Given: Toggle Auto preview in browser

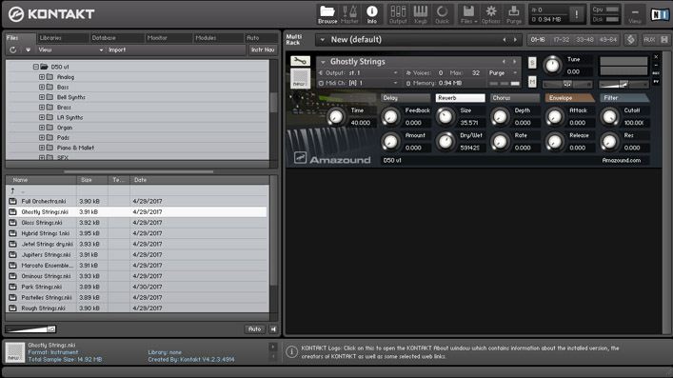Looking at the screenshot, I should pos(254,329).
